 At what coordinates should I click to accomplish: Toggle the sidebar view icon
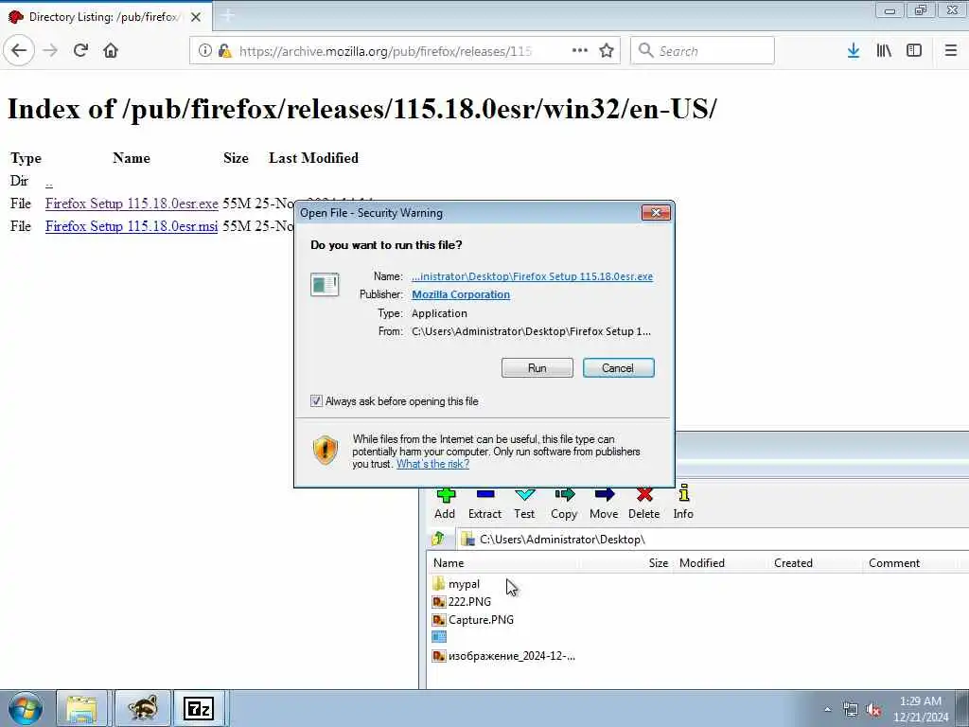coord(914,50)
